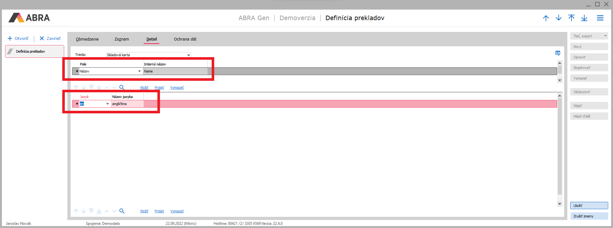This screenshot has width=613, height=228.
Task: Expand the Názov field dropdown
Action: 140,71
